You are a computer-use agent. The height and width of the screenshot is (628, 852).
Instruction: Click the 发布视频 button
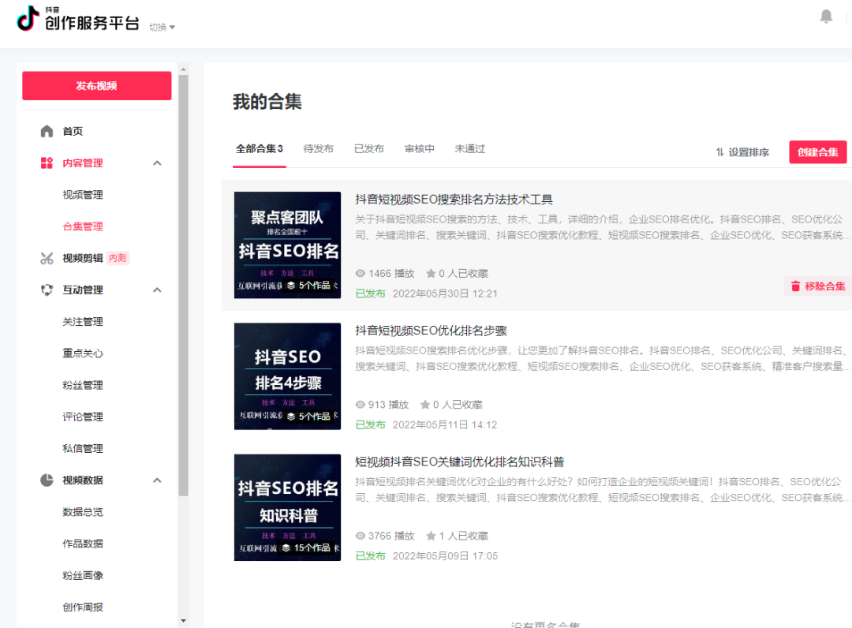(96, 85)
